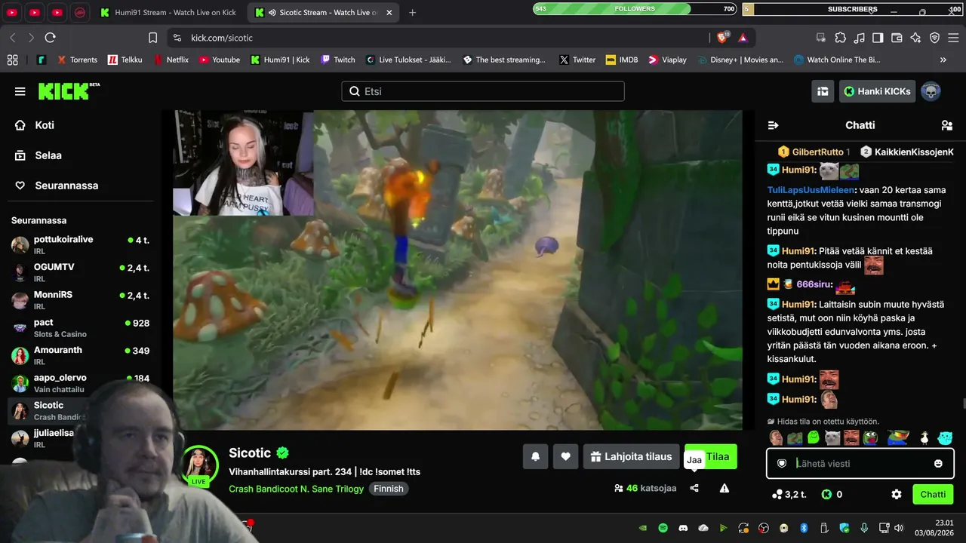This screenshot has width=966, height=543.
Task: Open pact channel in sidebar
Action: click(x=80, y=327)
